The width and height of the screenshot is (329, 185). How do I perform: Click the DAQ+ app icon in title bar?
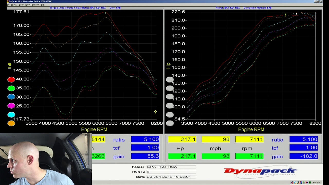8,1
